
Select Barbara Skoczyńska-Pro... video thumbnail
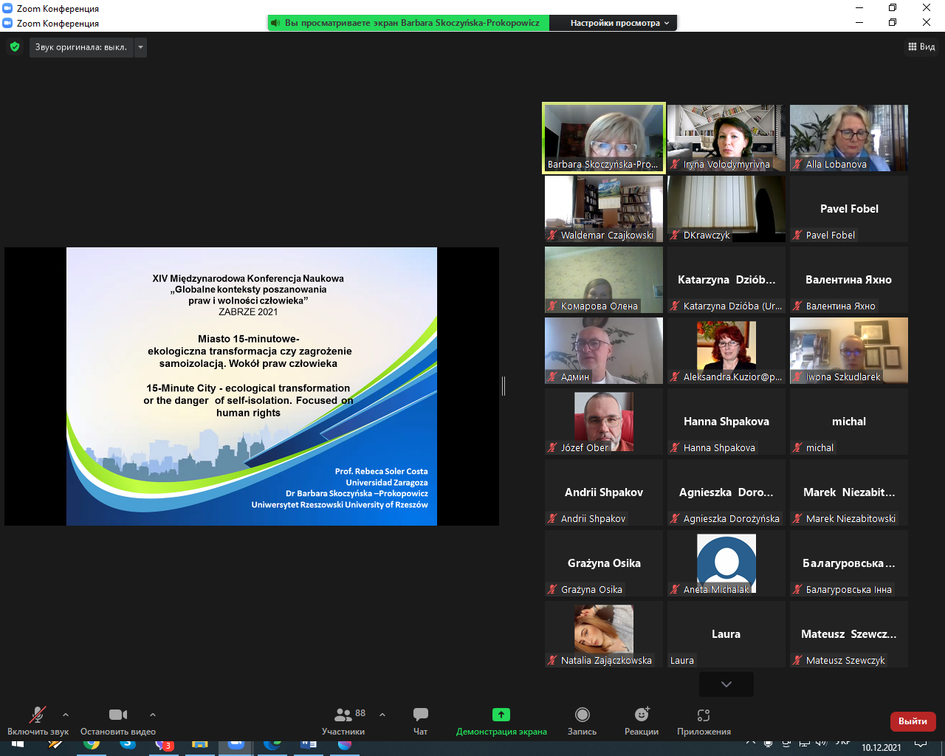pyautogui.click(x=604, y=138)
